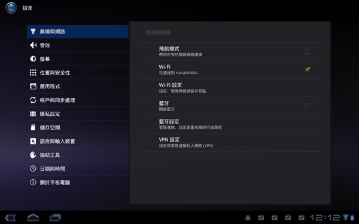Open the fence icon for 隱私設定

33,114
